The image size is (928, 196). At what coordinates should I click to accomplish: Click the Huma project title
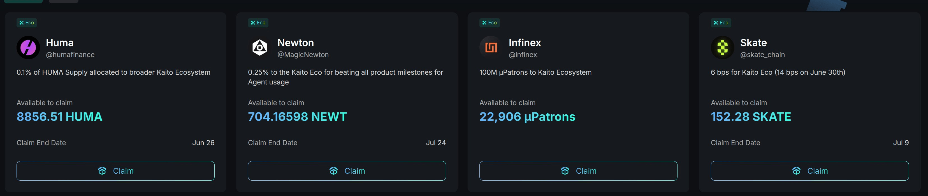click(60, 43)
